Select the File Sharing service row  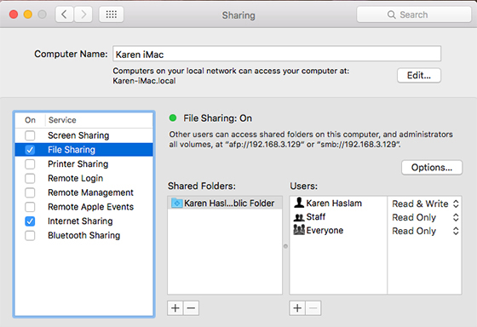coord(84,150)
